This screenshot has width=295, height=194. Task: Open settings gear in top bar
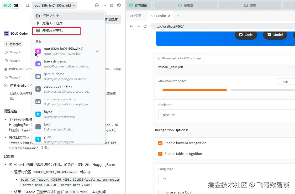[112, 6]
